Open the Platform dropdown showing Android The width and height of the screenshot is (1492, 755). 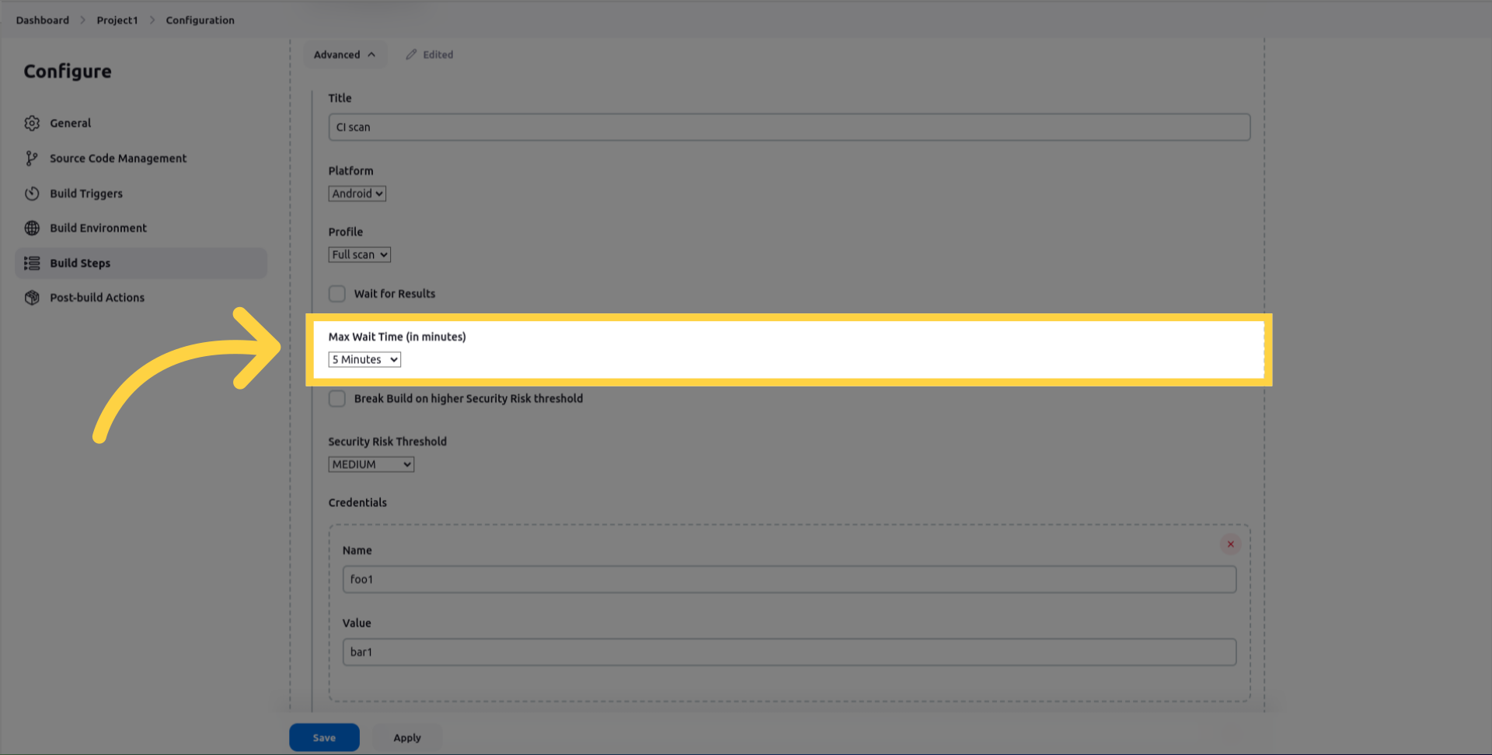pos(357,194)
